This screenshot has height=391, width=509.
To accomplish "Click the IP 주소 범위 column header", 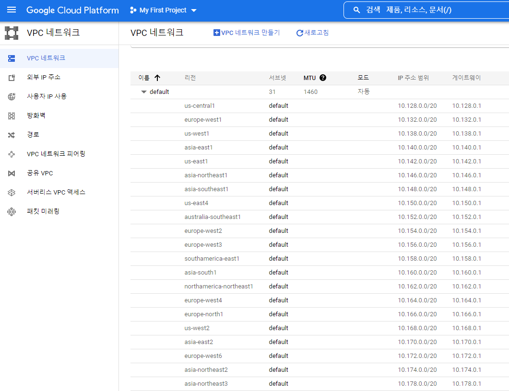I will coord(413,78).
